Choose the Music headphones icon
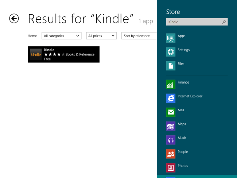237x178 pixels. pos(171,140)
